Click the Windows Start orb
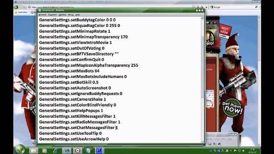 20,149
